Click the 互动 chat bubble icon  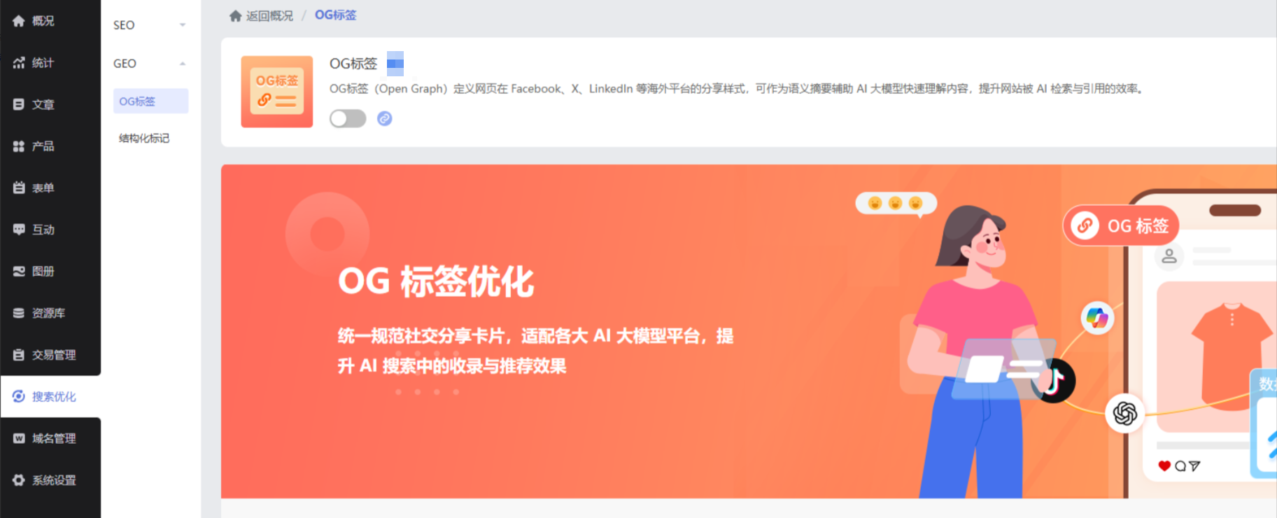[x=19, y=230]
